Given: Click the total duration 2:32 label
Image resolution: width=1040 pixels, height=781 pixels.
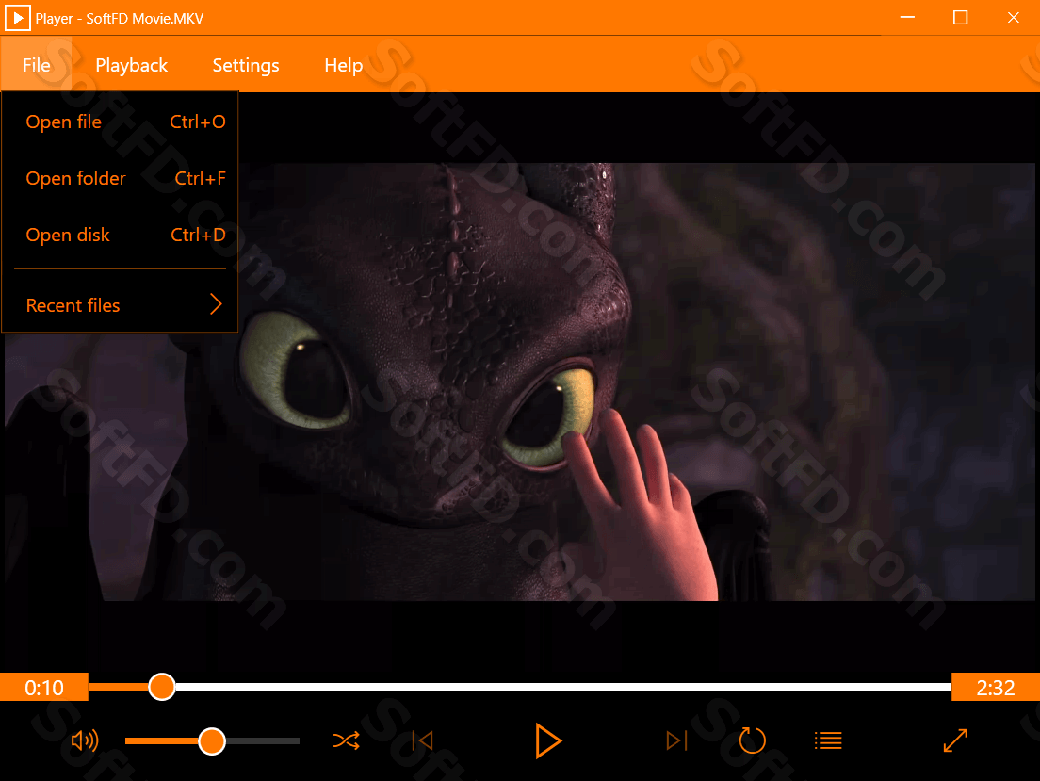Looking at the screenshot, I should click(996, 688).
